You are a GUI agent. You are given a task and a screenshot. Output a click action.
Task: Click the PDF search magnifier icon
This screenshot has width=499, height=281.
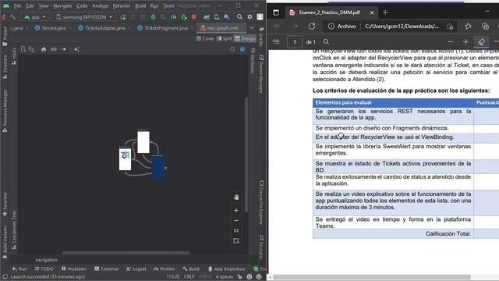[326, 41]
